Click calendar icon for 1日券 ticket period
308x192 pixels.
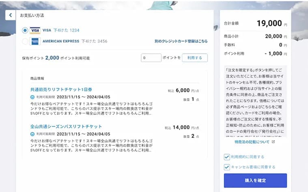[x=32, y=97]
